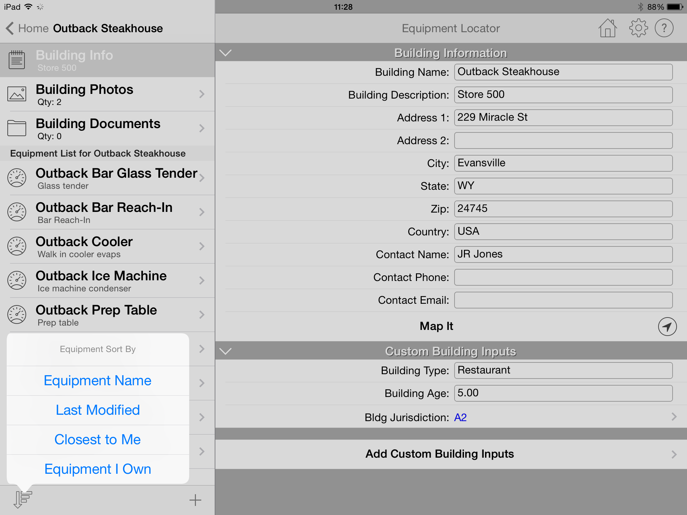
Task: Edit the Building Name field
Action: 563,72
